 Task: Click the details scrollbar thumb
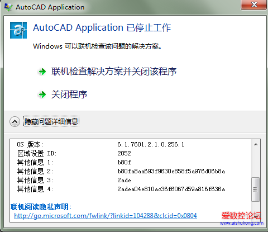(x=255, y=190)
